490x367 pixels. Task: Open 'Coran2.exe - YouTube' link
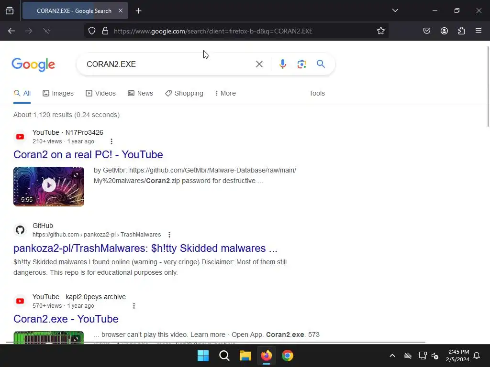click(66, 319)
